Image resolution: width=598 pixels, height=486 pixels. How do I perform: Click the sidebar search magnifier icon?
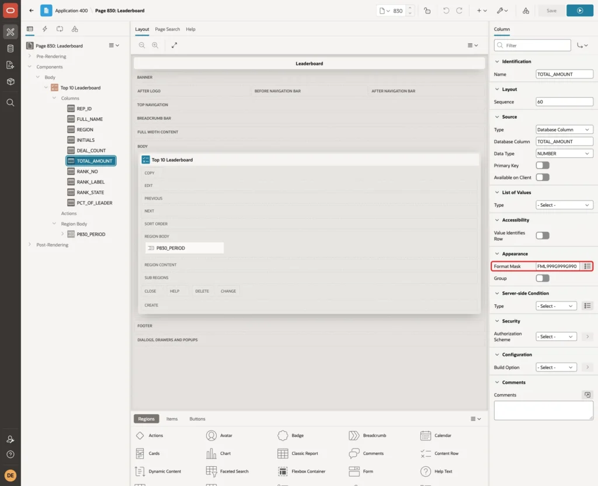pos(11,103)
